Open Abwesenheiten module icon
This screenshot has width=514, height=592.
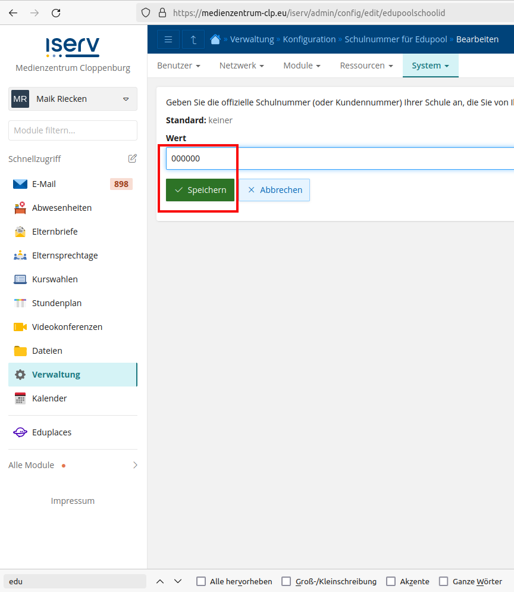(20, 208)
